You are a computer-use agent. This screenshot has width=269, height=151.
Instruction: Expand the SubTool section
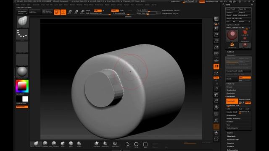click(x=230, y=52)
